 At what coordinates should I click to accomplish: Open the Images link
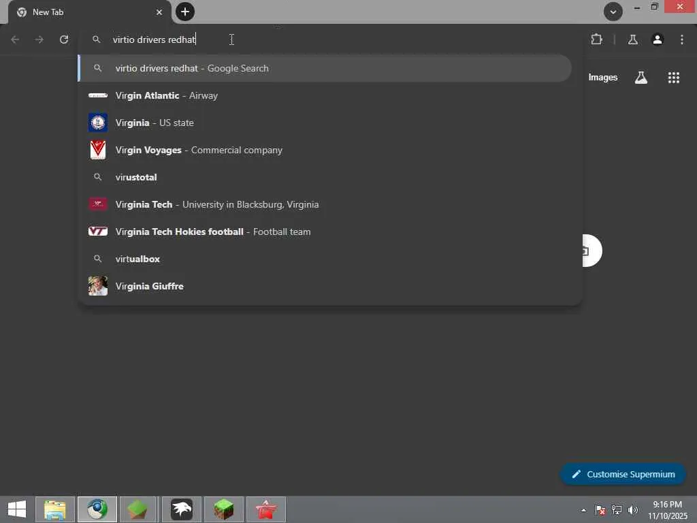click(603, 78)
